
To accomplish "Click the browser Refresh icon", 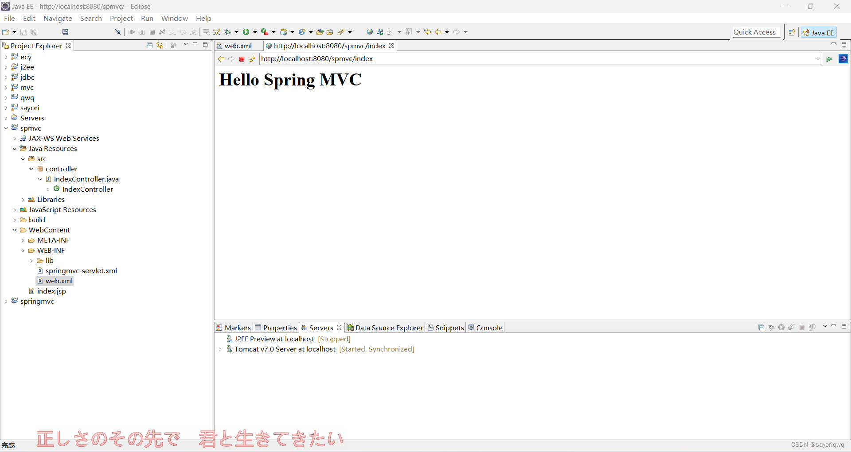I will [x=252, y=59].
